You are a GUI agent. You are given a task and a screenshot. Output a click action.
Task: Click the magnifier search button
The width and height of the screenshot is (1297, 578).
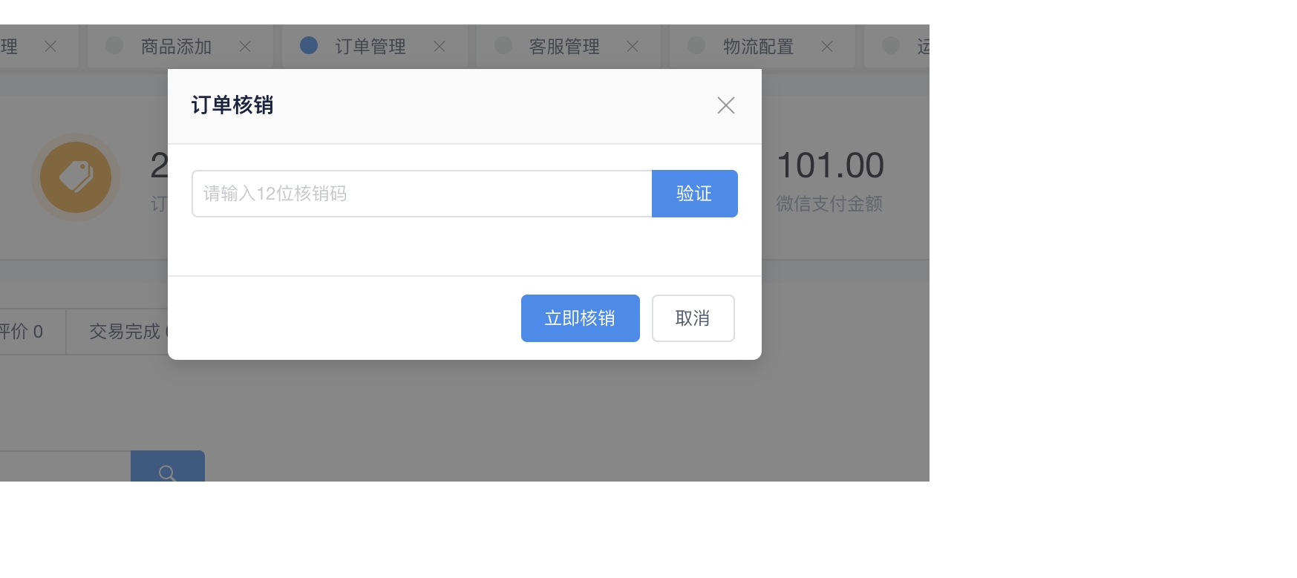coord(168,470)
